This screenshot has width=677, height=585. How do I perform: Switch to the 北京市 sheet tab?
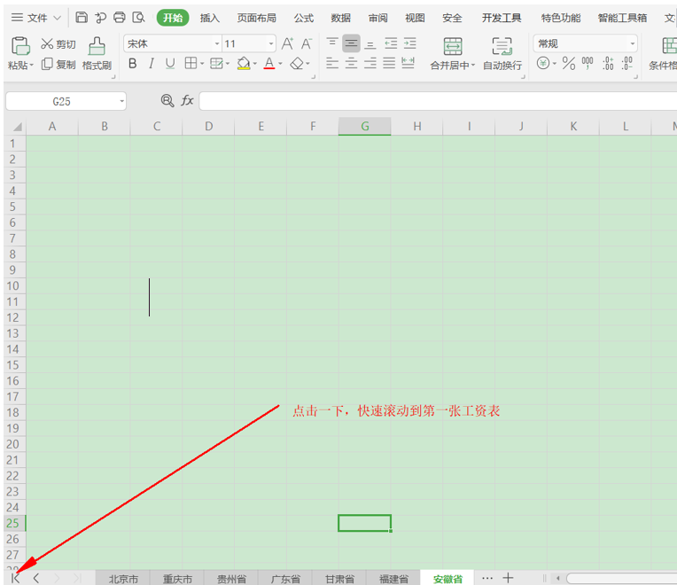tap(123, 579)
